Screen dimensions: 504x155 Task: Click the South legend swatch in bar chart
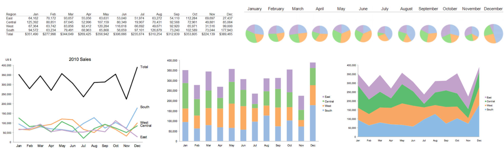(323, 111)
